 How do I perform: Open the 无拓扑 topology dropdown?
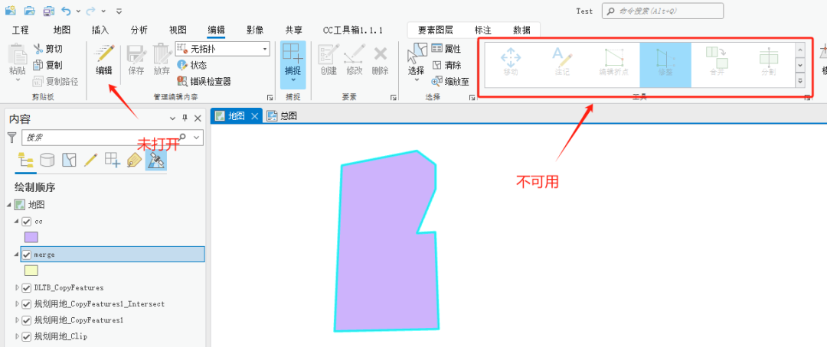pyautogui.click(x=223, y=49)
